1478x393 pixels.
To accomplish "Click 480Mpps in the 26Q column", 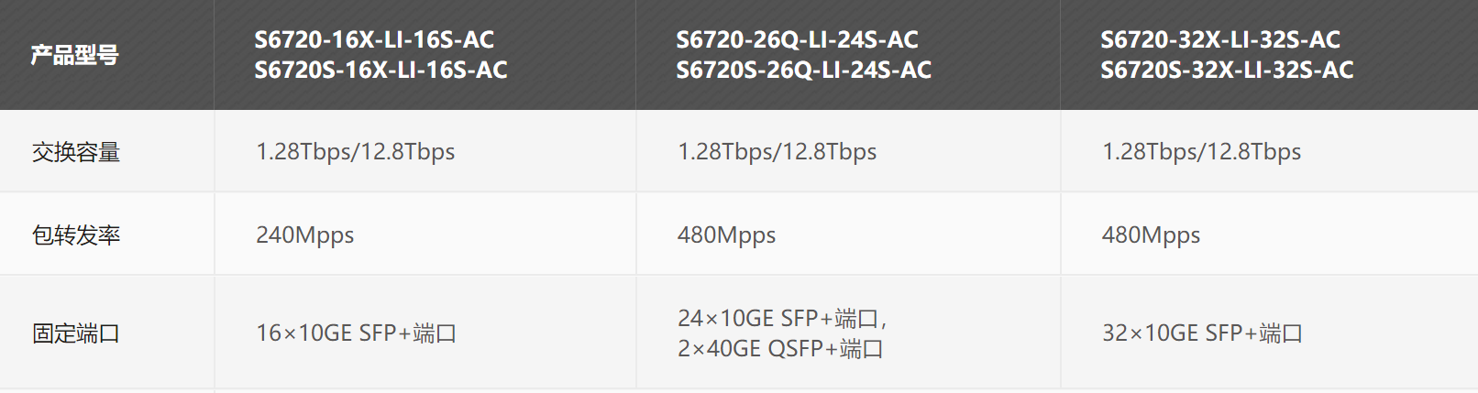I will pos(726,235).
